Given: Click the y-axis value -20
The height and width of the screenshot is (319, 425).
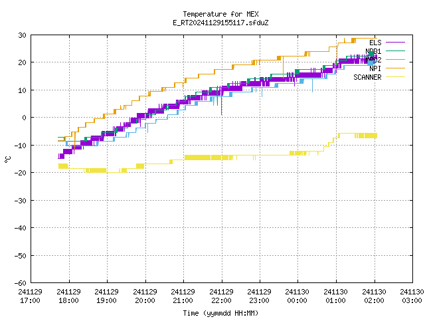Looking at the screenshot, I should 21,173.
